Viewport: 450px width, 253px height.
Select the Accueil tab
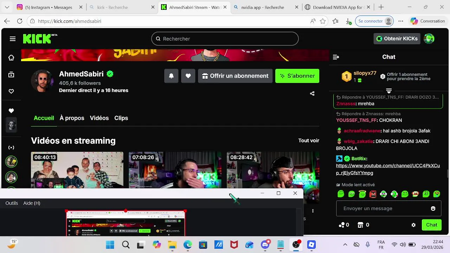(44, 118)
